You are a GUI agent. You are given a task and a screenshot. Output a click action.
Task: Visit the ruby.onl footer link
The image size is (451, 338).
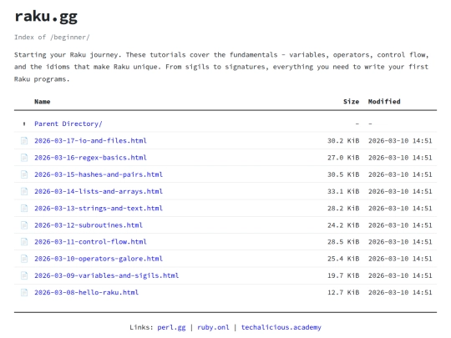[213, 327]
